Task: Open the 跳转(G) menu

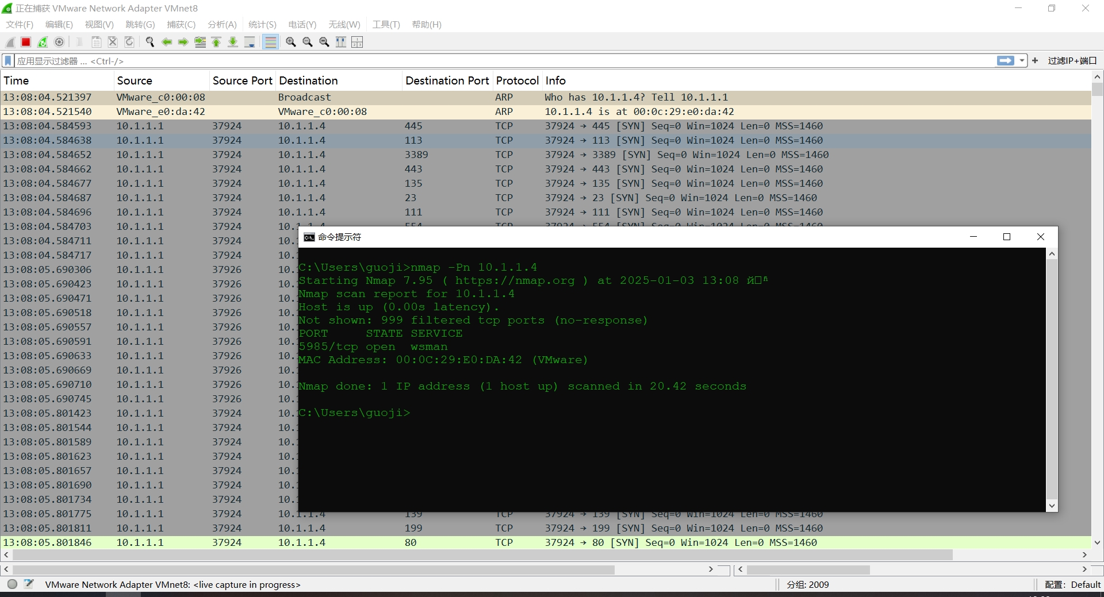Action: pos(140,24)
